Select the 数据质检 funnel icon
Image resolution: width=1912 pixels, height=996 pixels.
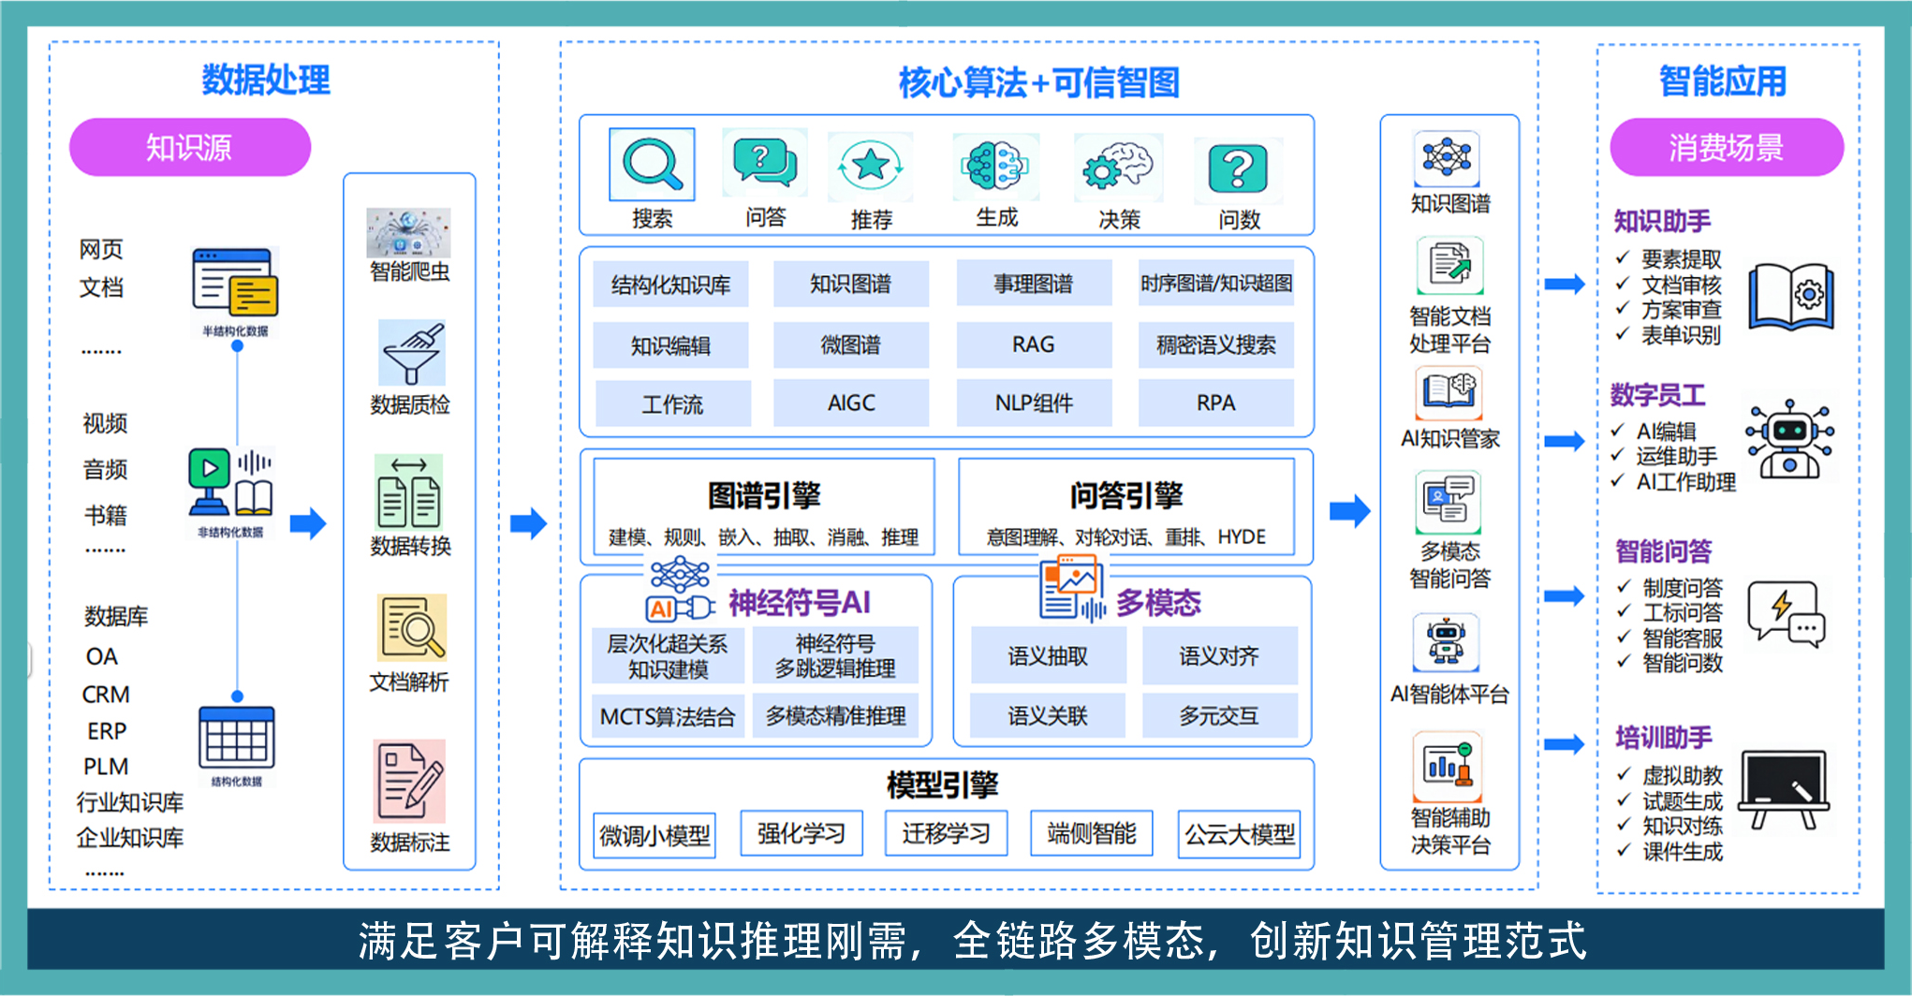[x=411, y=352]
